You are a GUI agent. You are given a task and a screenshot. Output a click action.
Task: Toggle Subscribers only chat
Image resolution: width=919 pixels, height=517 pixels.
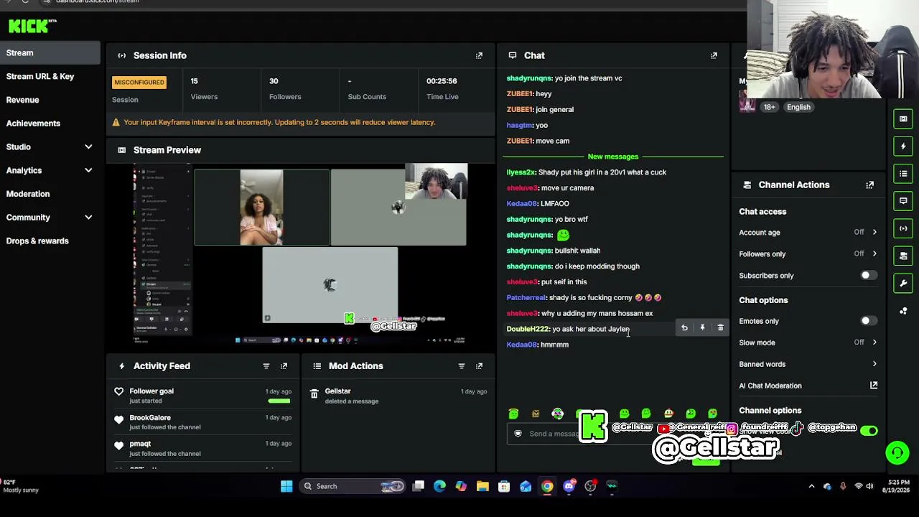[869, 276]
